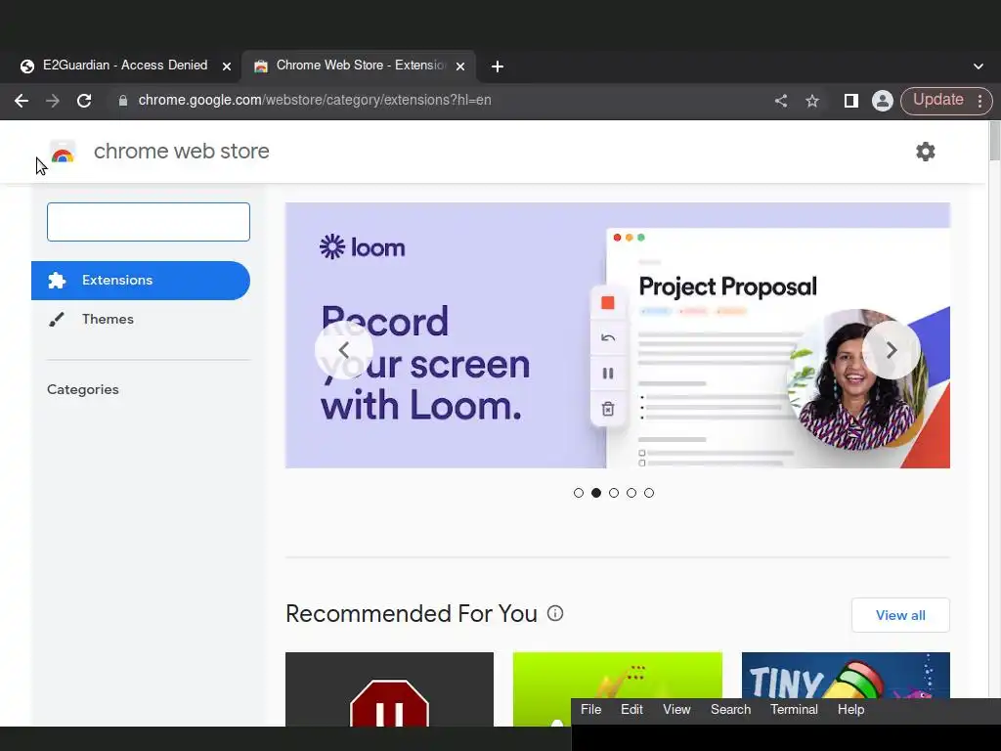Open the side panel icon

point(851,101)
